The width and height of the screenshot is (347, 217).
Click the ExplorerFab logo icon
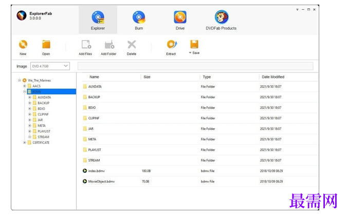coord(22,15)
